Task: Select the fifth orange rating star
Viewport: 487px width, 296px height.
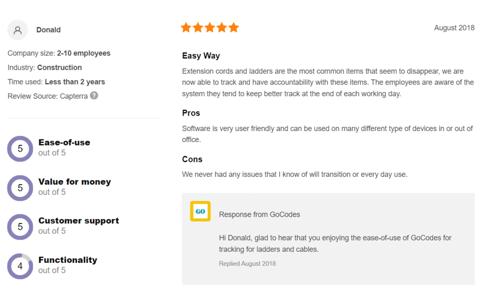Action: [234, 28]
